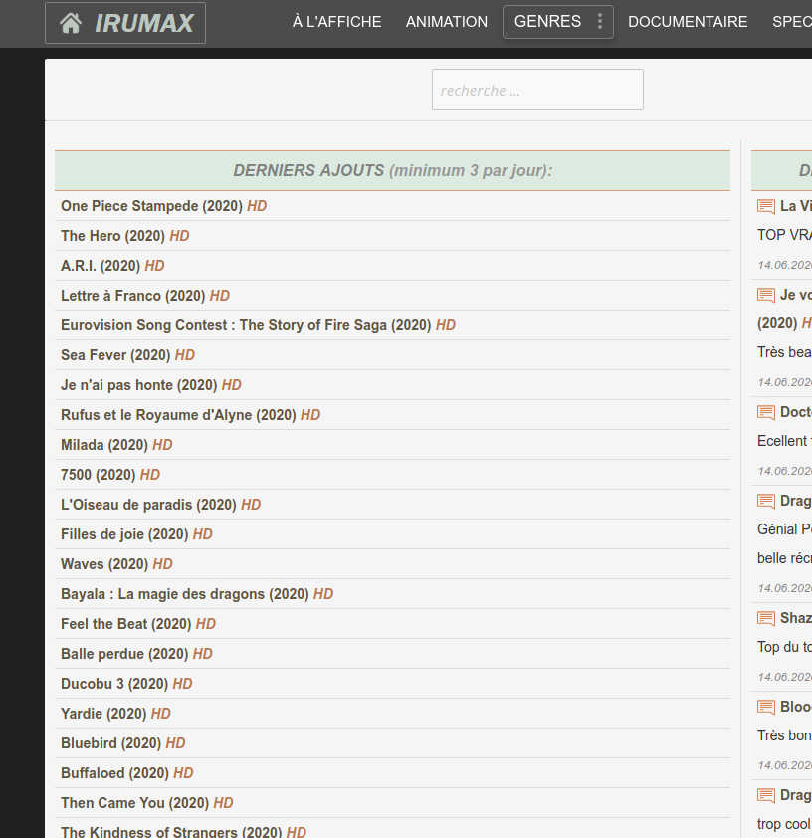Open Eurovision Song Contest Fire Saga

point(258,325)
